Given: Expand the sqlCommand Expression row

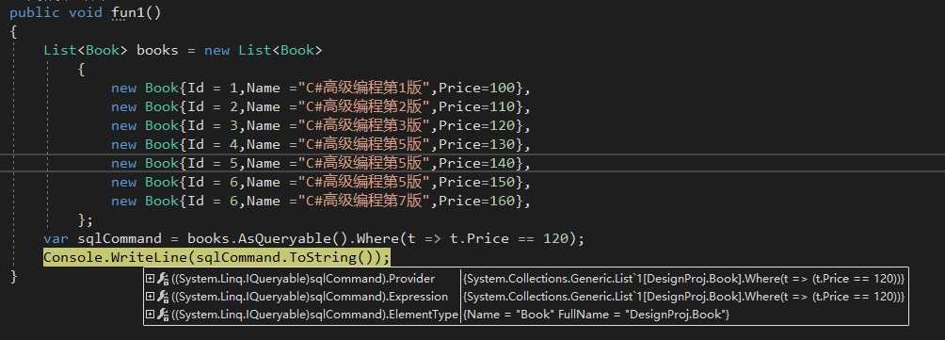Looking at the screenshot, I should click(150, 297).
